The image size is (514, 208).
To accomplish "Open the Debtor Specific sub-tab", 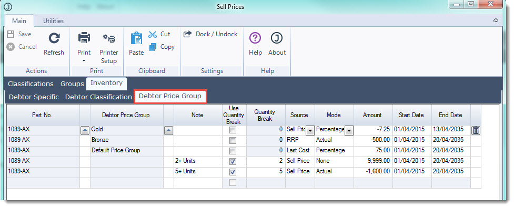I will tap(34, 97).
